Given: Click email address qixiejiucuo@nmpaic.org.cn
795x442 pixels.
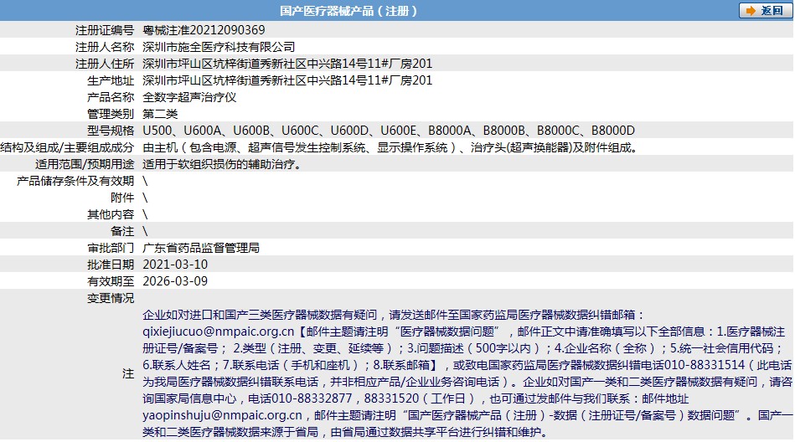Looking at the screenshot, I should pos(218,331).
